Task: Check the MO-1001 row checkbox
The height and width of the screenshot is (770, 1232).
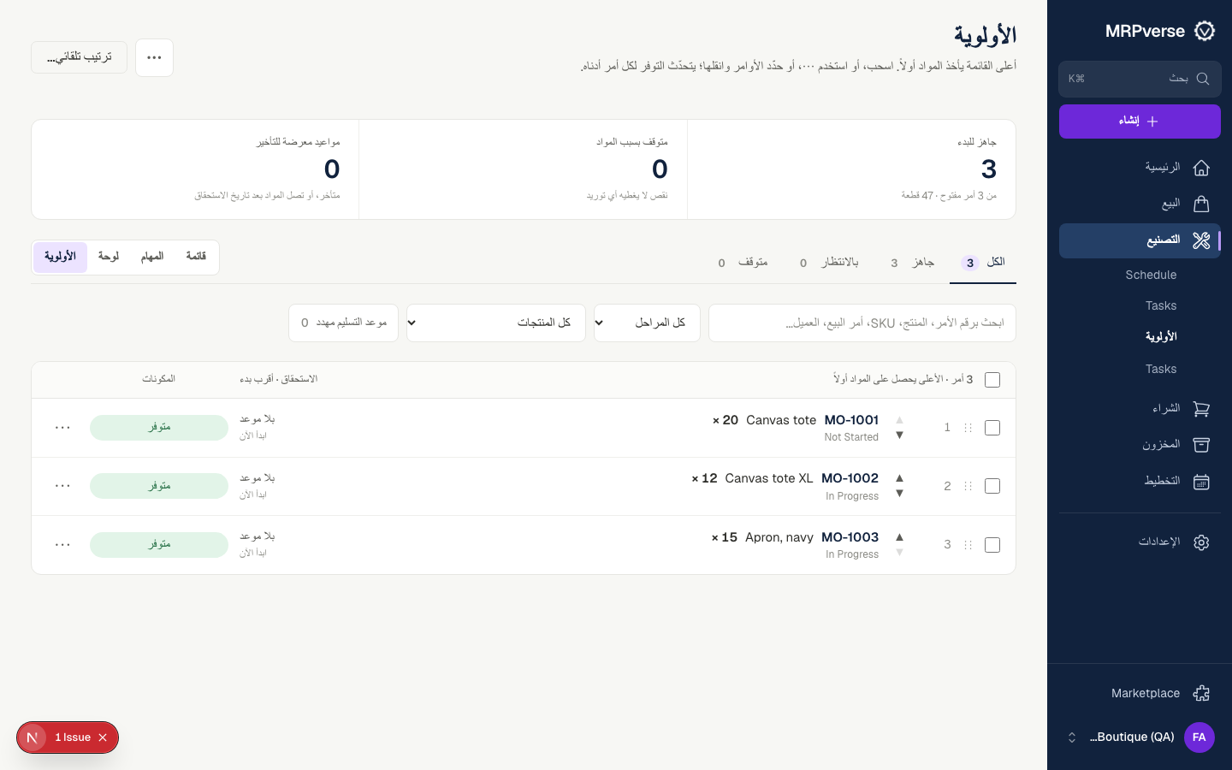Action: coord(992,428)
